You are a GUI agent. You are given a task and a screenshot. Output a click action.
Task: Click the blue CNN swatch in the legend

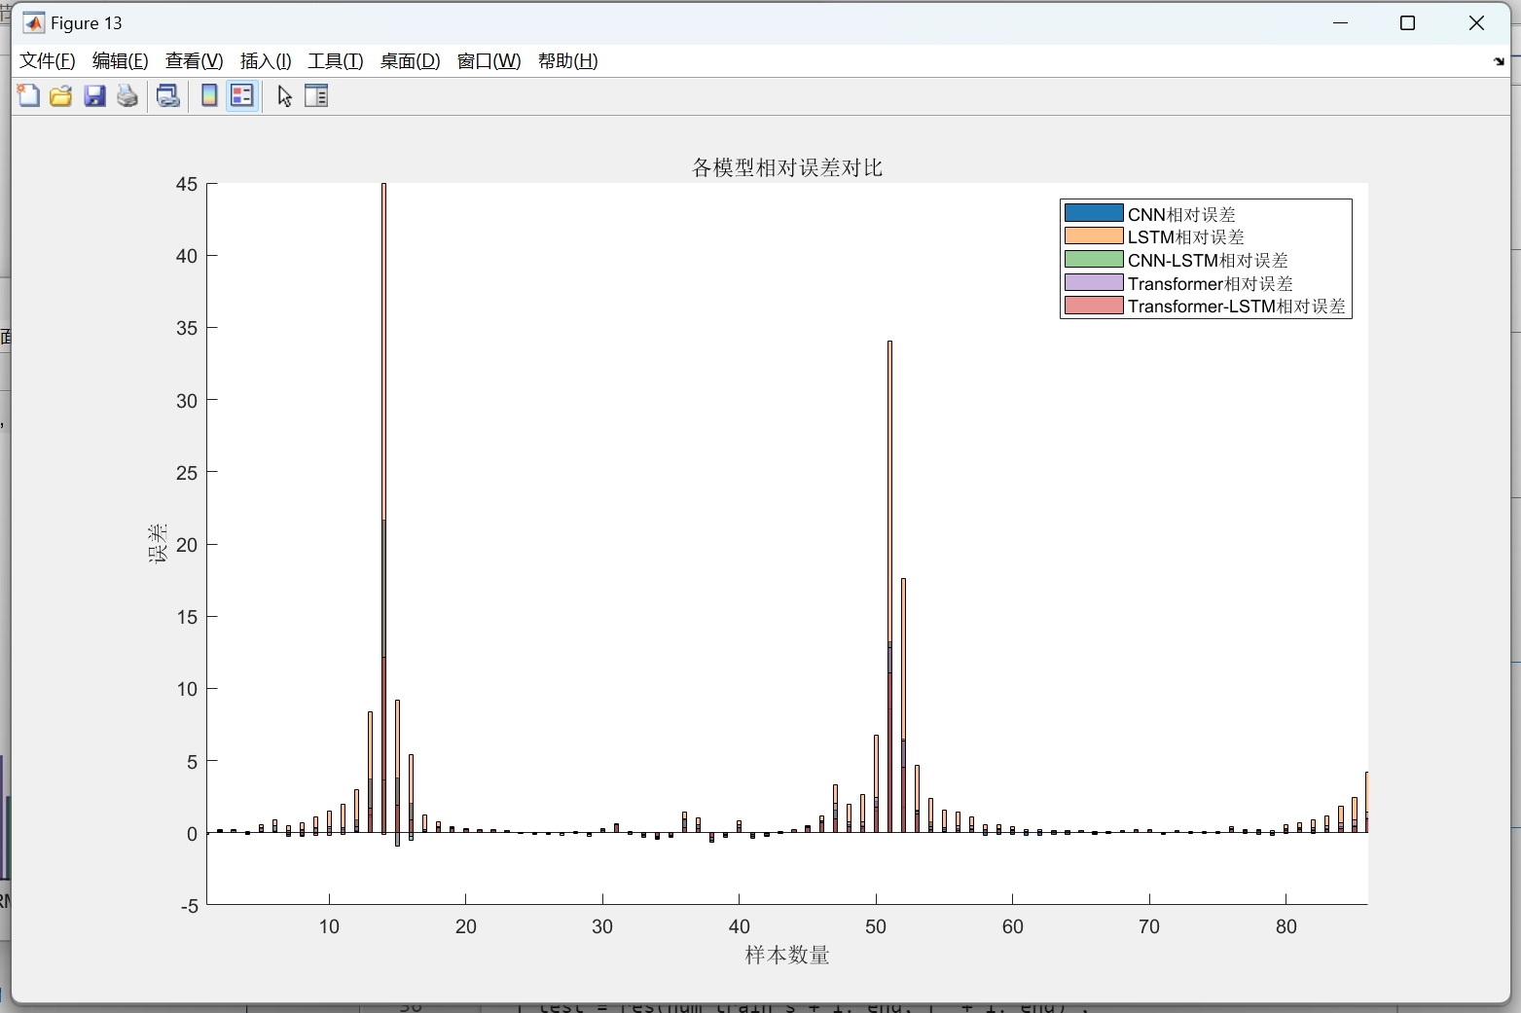[1093, 213]
